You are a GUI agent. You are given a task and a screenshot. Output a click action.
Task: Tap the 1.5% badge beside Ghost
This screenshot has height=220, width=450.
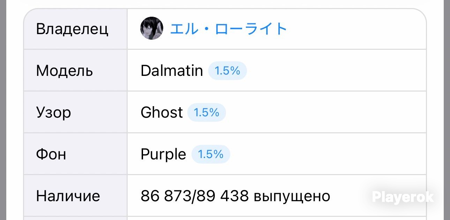(207, 112)
